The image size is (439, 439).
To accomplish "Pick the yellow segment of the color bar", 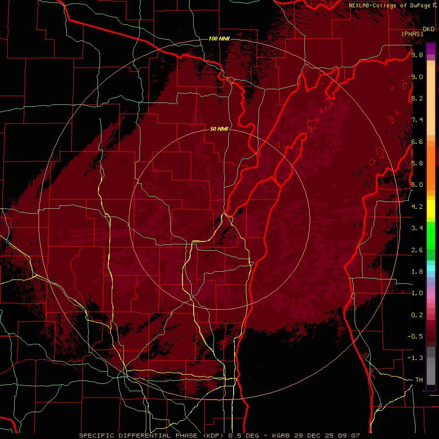I will [431, 209].
